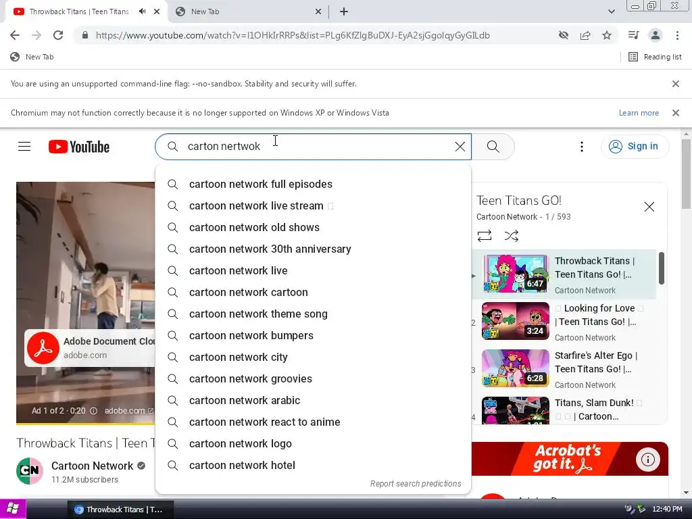
Task: Choose suggestion cartoon network hotel
Action: click(314, 465)
